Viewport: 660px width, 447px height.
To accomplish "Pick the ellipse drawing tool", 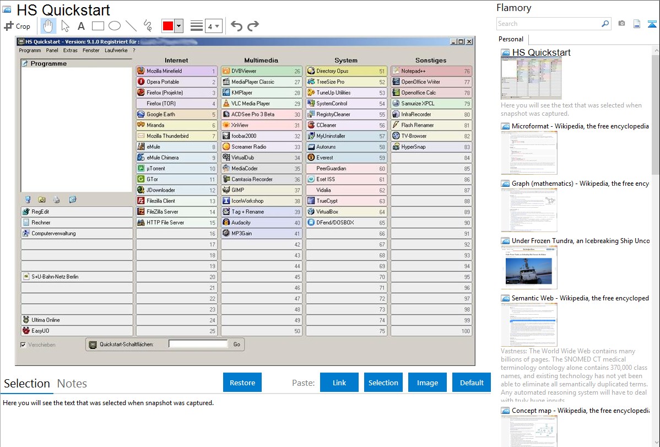I will (115, 26).
